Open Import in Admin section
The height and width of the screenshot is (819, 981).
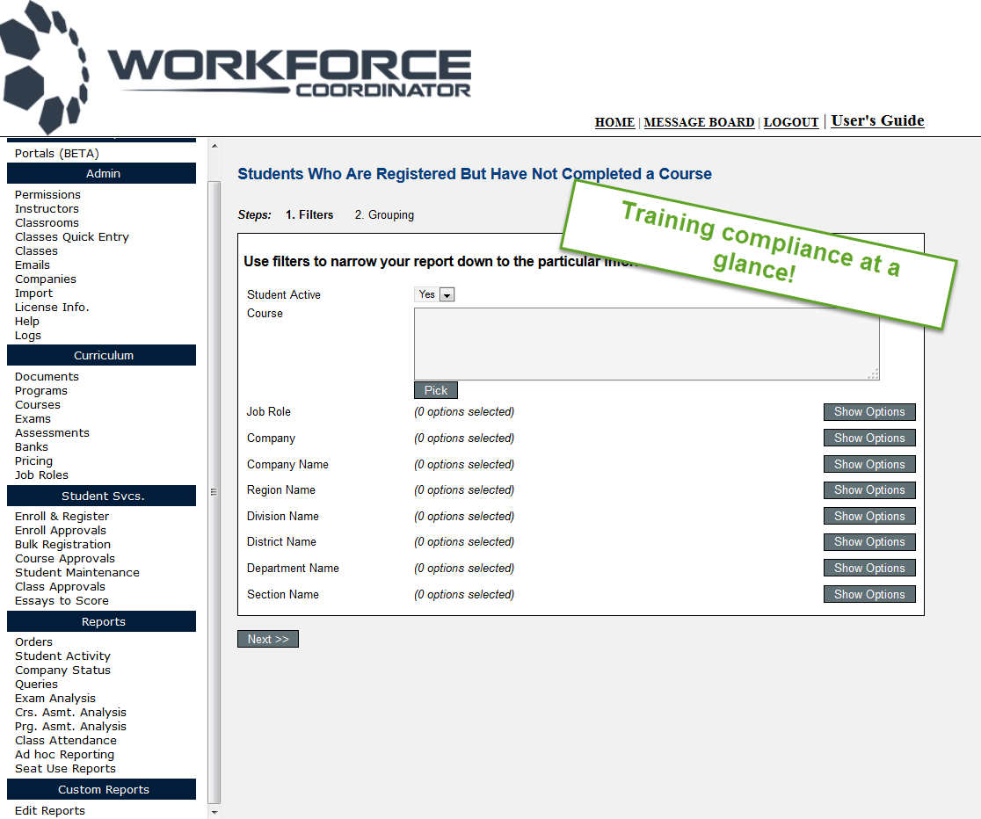(33, 293)
